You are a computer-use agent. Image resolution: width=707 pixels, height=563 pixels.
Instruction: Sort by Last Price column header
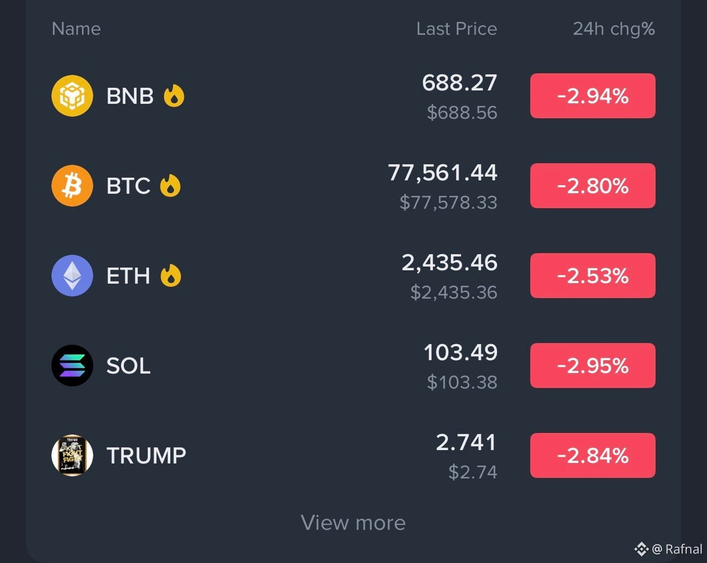coord(457,29)
